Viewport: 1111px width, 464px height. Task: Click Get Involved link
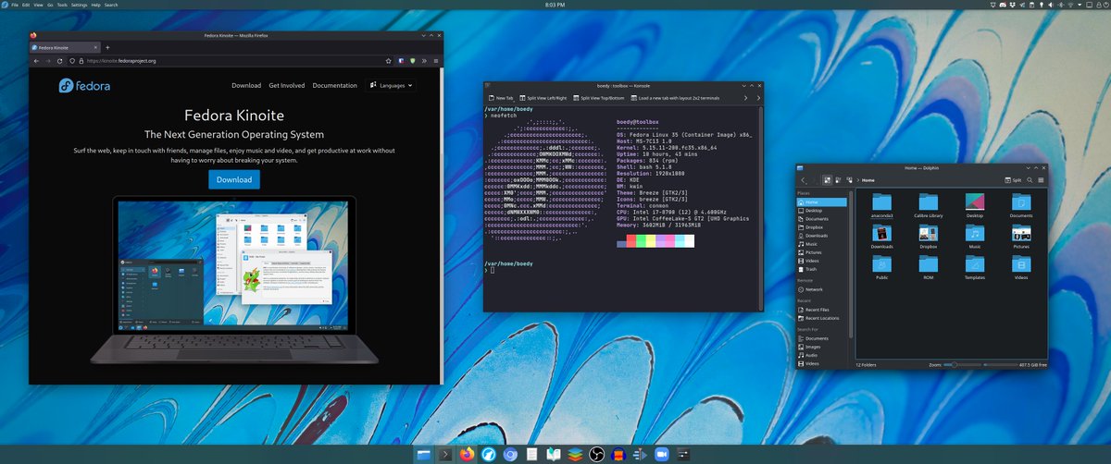287,85
